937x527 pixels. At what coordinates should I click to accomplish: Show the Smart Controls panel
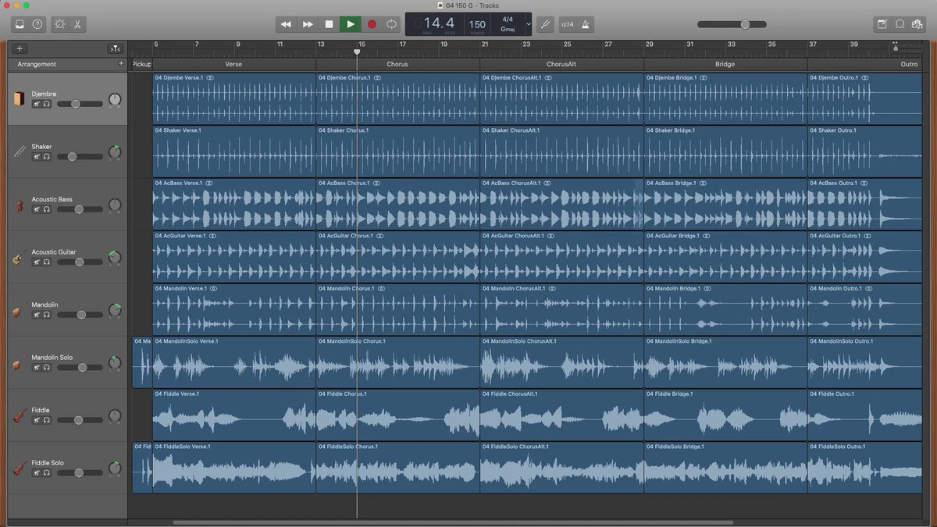coord(59,24)
